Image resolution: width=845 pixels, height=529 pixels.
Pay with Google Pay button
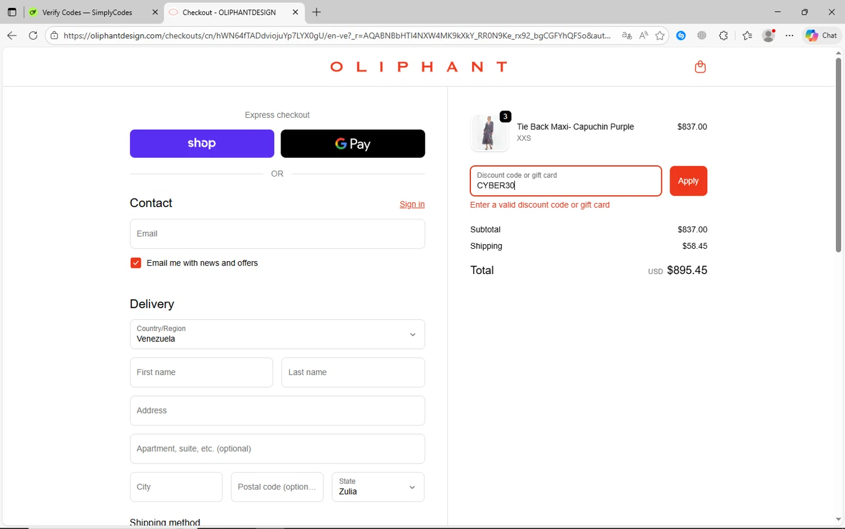(353, 144)
